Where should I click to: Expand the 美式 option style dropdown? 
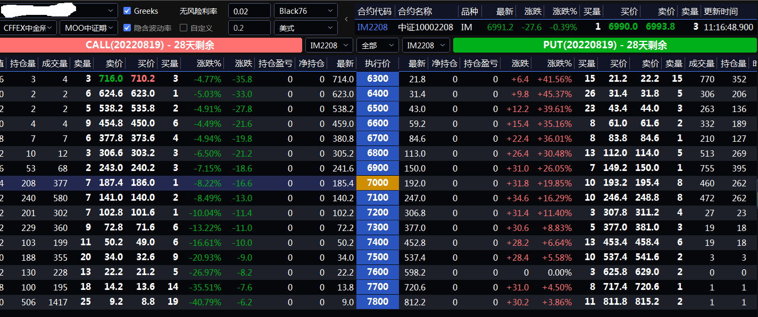click(x=305, y=28)
